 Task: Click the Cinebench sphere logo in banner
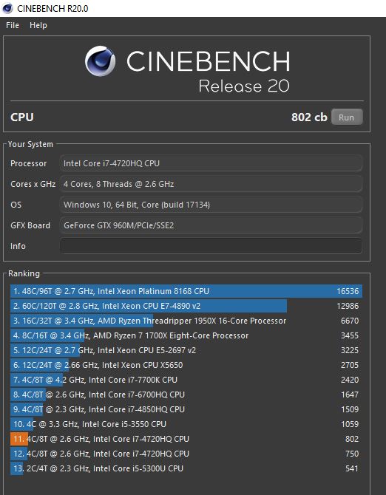click(100, 61)
